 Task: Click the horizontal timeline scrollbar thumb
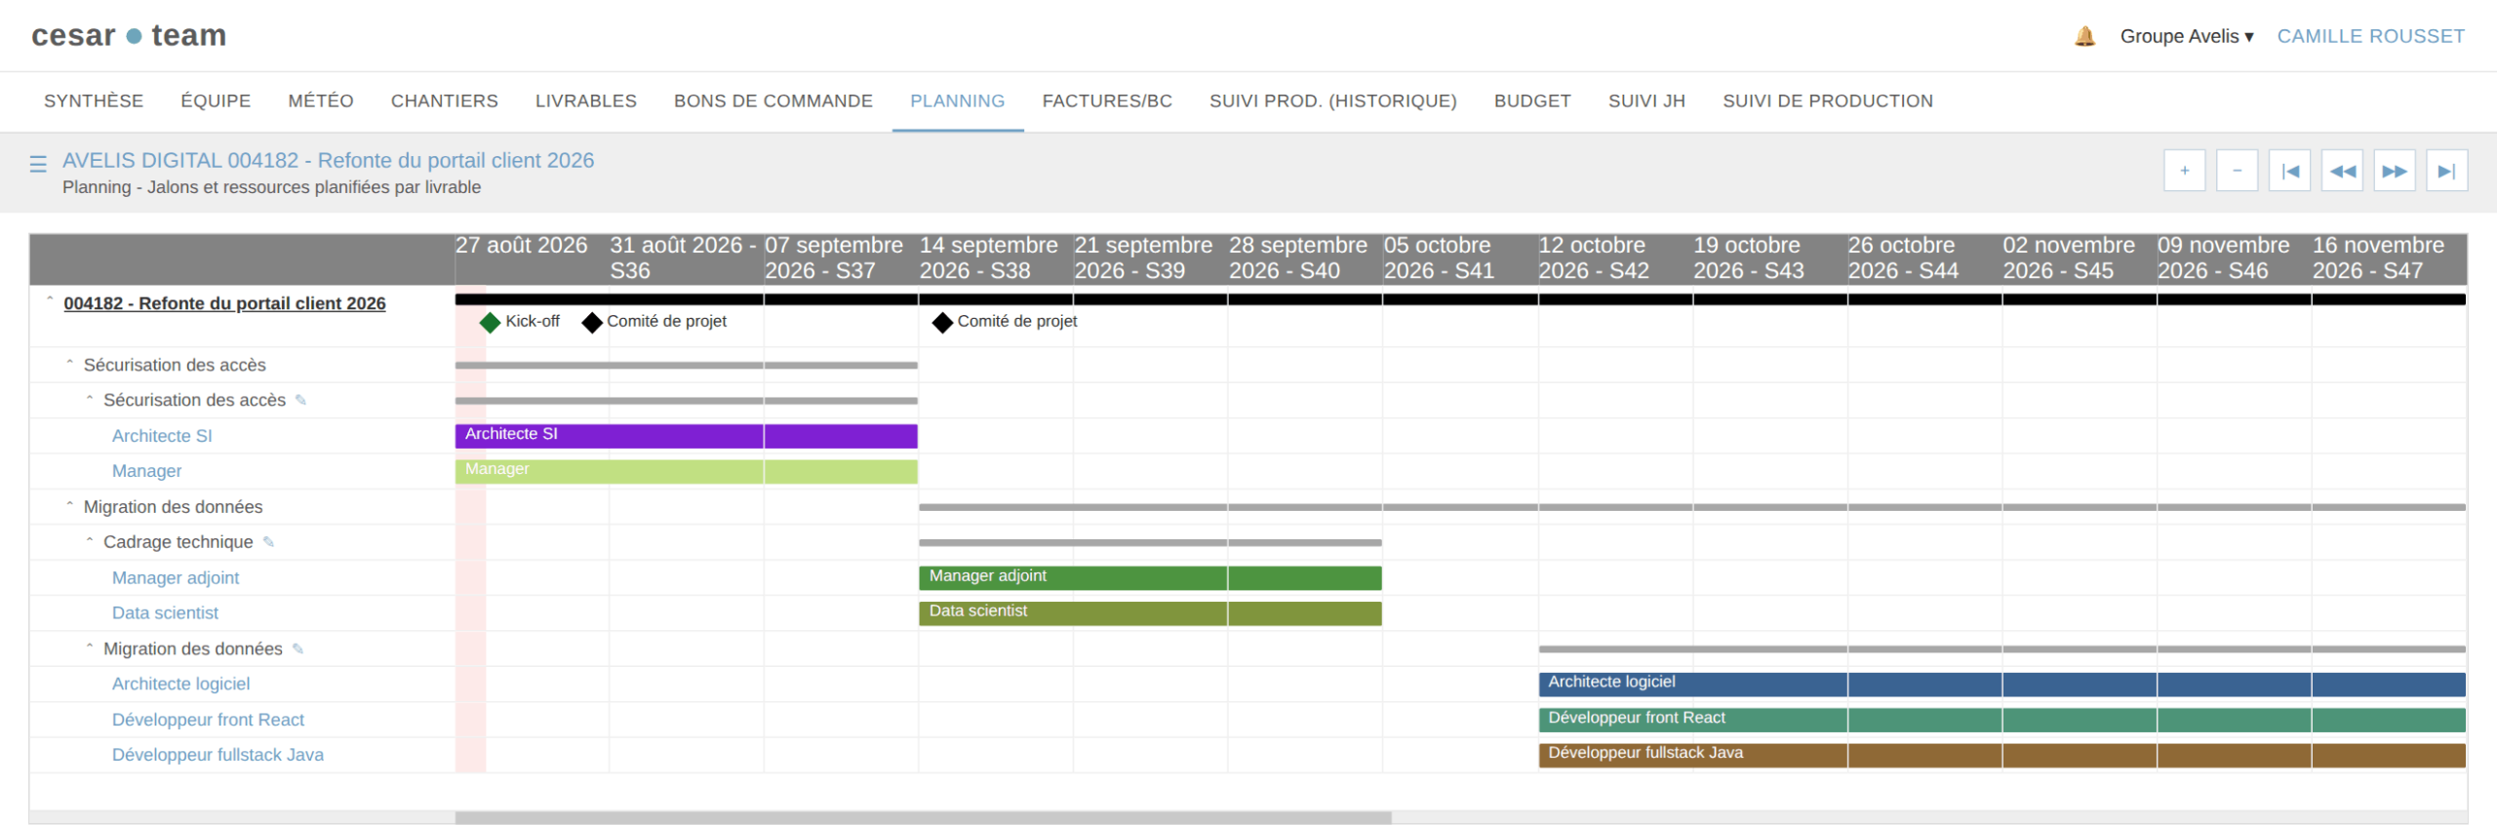[x=923, y=817]
